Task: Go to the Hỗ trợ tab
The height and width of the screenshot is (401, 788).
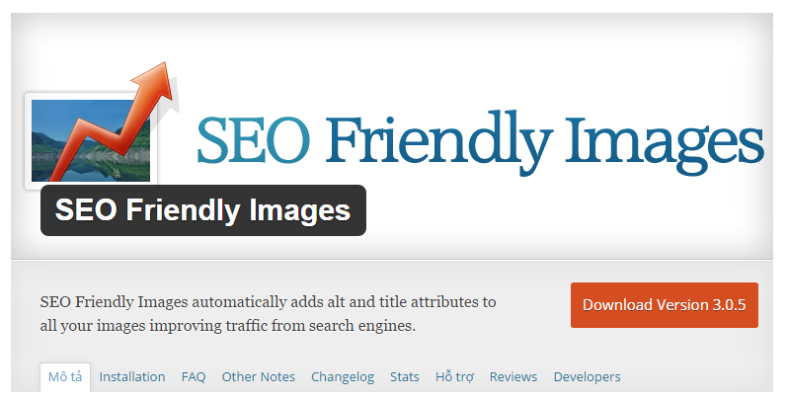Action: click(454, 377)
